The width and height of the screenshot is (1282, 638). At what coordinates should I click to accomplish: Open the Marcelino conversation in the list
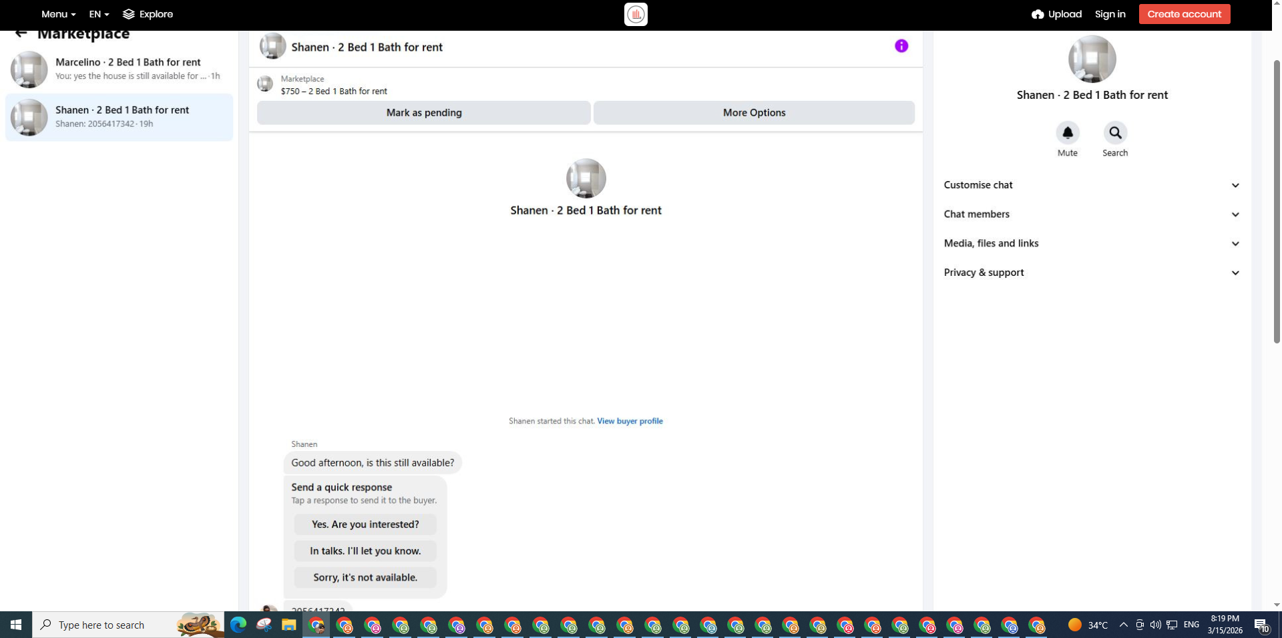119,69
